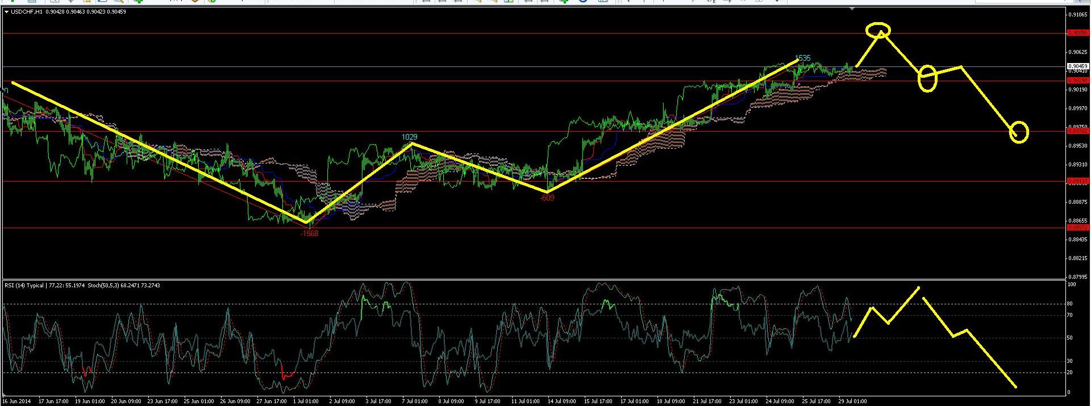Select the RSI (14) Typical indicator label

[x=24, y=285]
